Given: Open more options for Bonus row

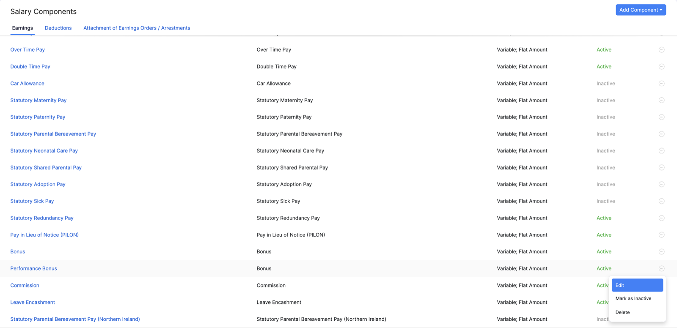Looking at the screenshot, I should tap(661, 252).
